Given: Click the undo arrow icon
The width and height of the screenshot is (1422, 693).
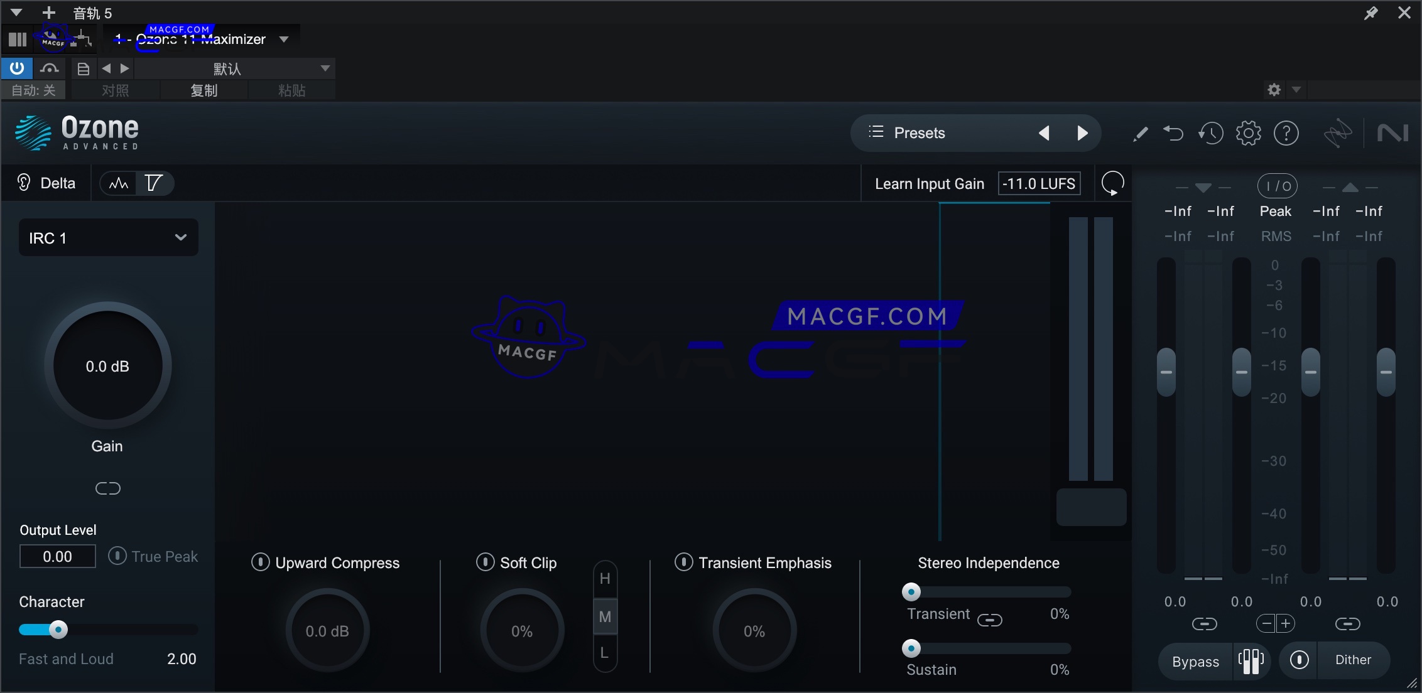Looking at the screenshot, I should (1174, 133).
